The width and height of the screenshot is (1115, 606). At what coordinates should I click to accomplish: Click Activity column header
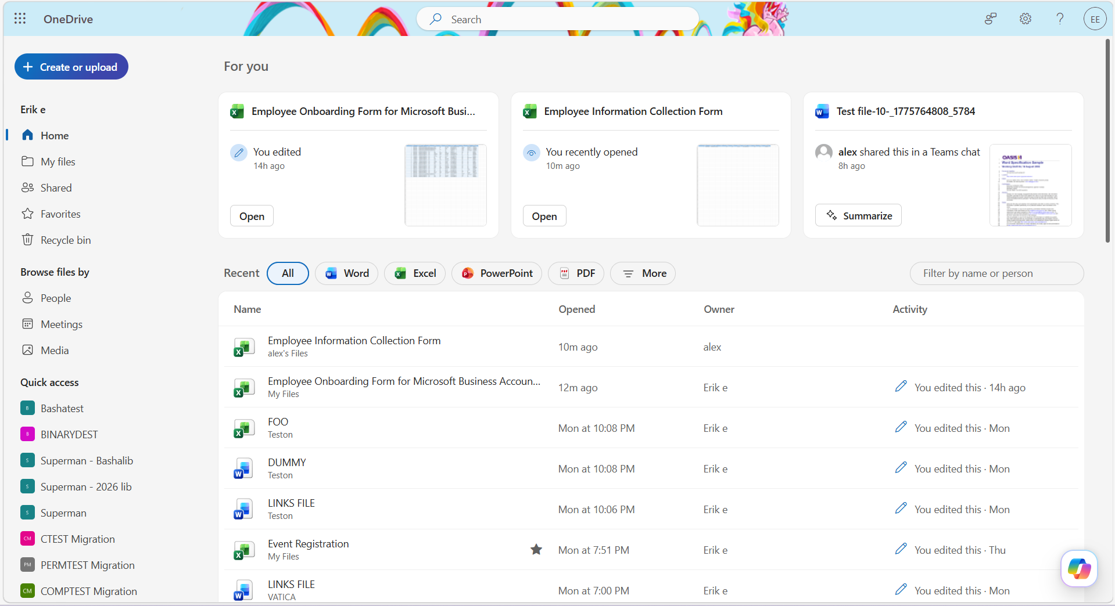click(910, 309)
